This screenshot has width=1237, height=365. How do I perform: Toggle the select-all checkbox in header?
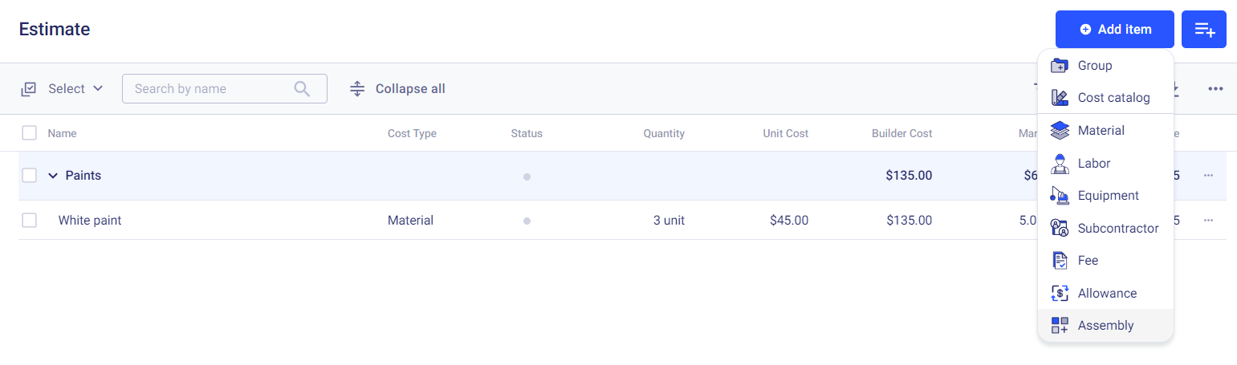click(x=30, y=133)
